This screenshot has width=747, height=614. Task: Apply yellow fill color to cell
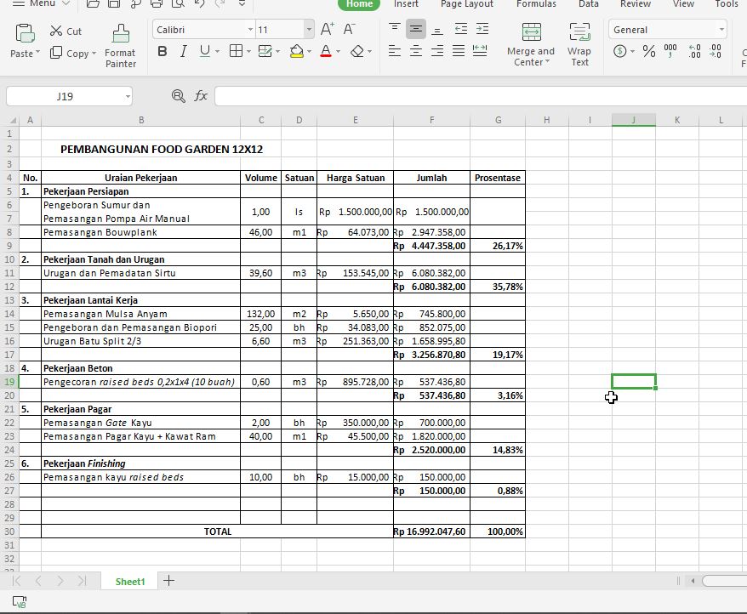pyautogui.click(x=296, y=51)
